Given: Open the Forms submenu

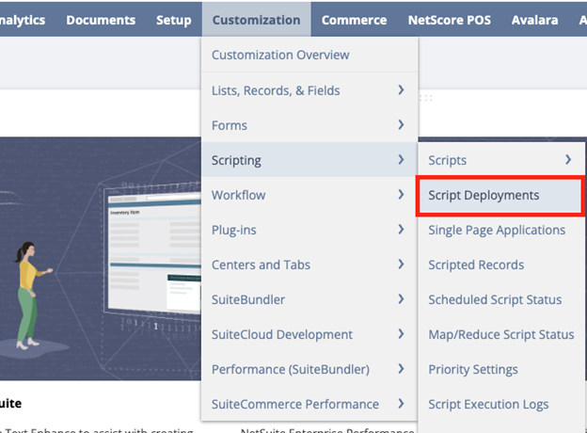Looking at the screenshot, I should (309, 125).
